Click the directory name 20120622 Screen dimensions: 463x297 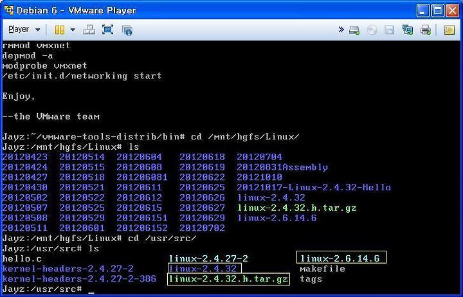point(203,177)
